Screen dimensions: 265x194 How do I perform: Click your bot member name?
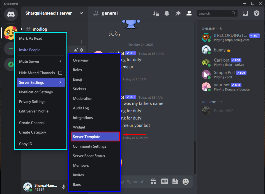point(222,85)
